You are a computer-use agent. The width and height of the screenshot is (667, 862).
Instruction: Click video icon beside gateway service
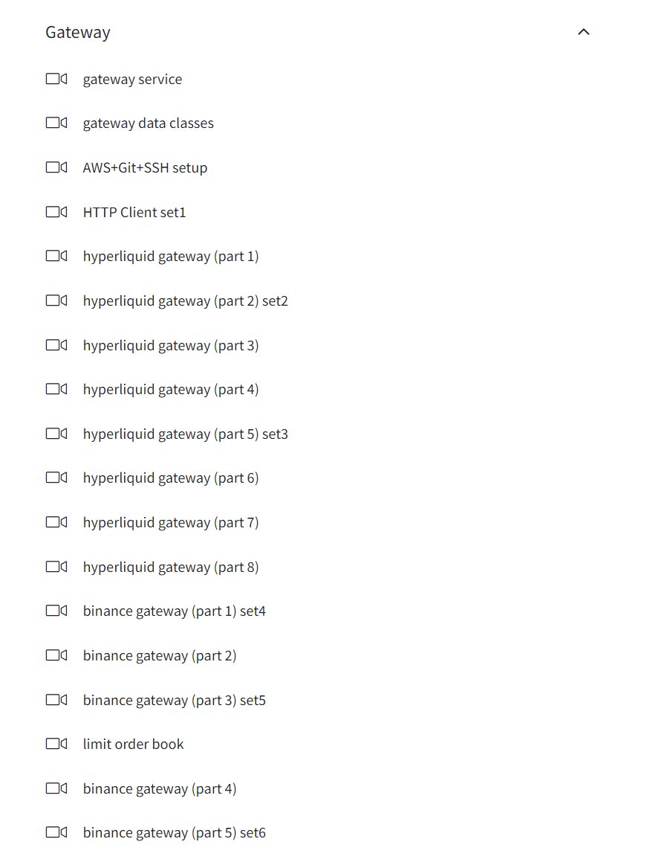pyautogui.click(x=56, y=79)
